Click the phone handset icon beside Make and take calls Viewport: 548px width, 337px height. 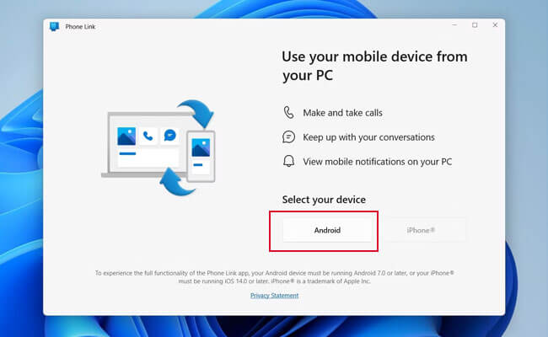[x=288, y=112]
